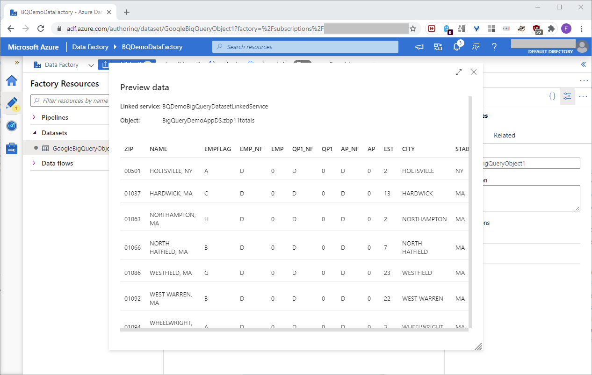Image resolution: width=592 pixels, height=375 pixels.
Task: Bookmark the page with the star icon
Action: click(413, 29)
